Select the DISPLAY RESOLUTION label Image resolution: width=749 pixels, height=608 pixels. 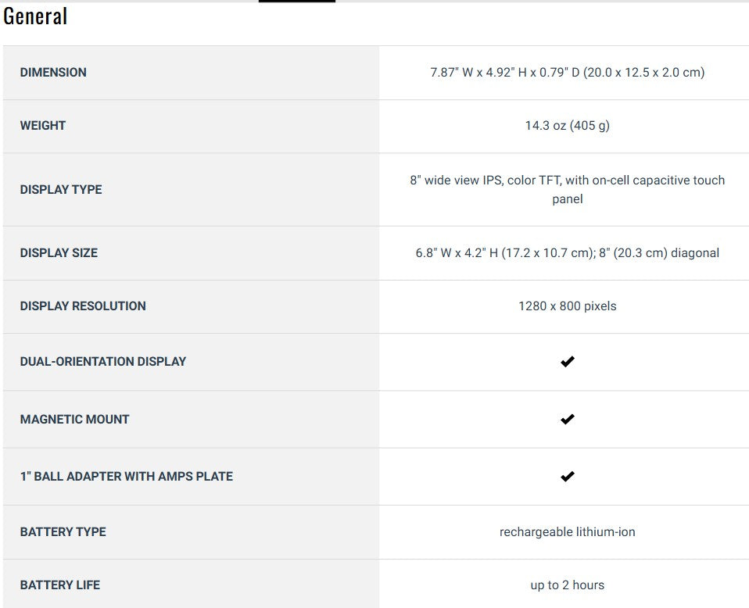(83, 306)
